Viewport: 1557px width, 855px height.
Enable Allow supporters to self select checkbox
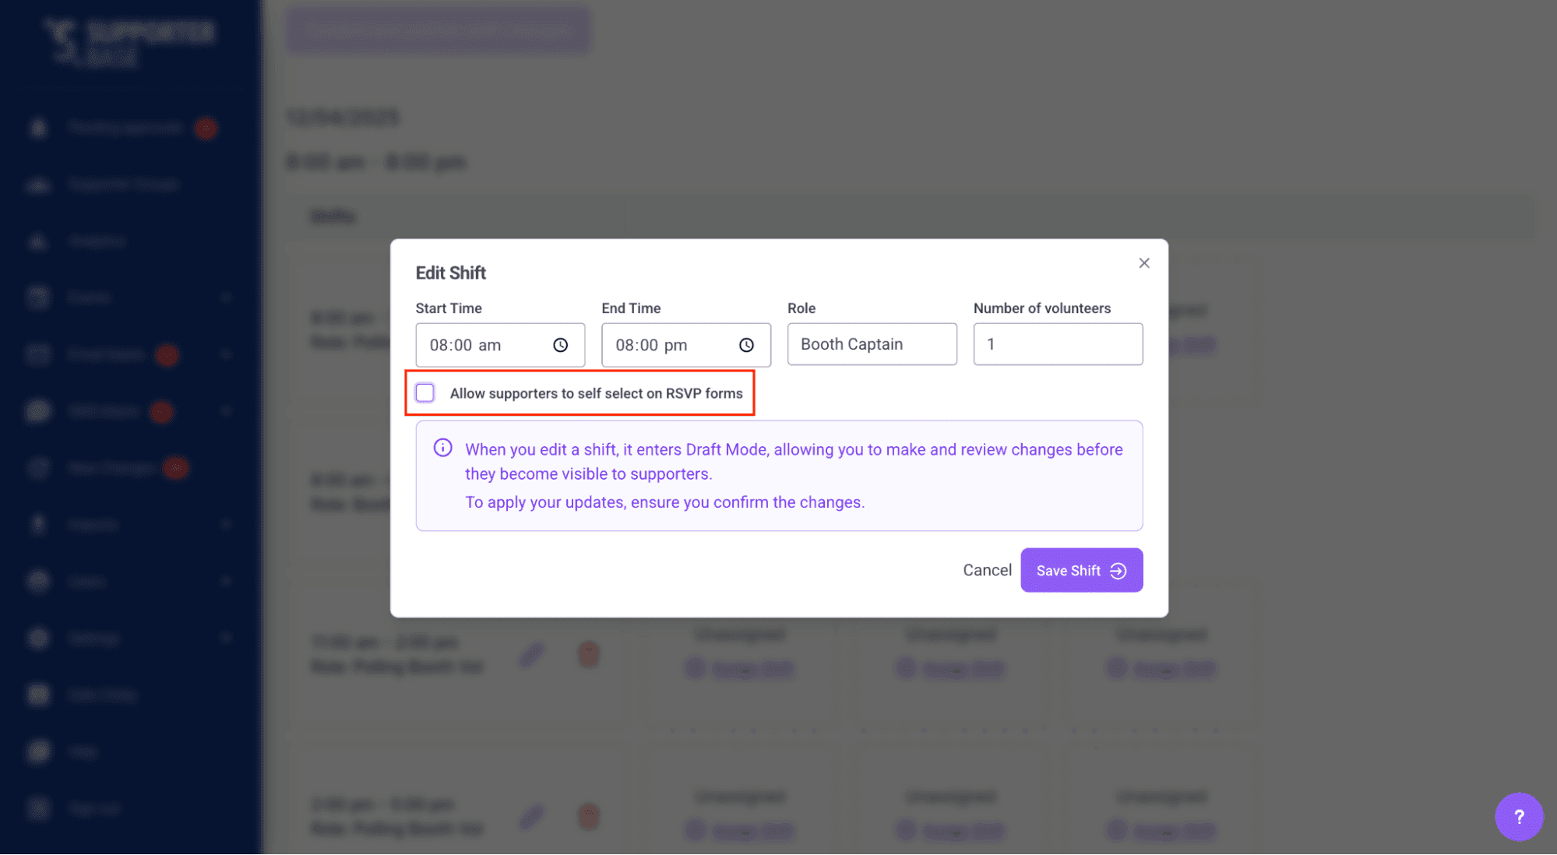pyautogui.click(x=425, y=393)
